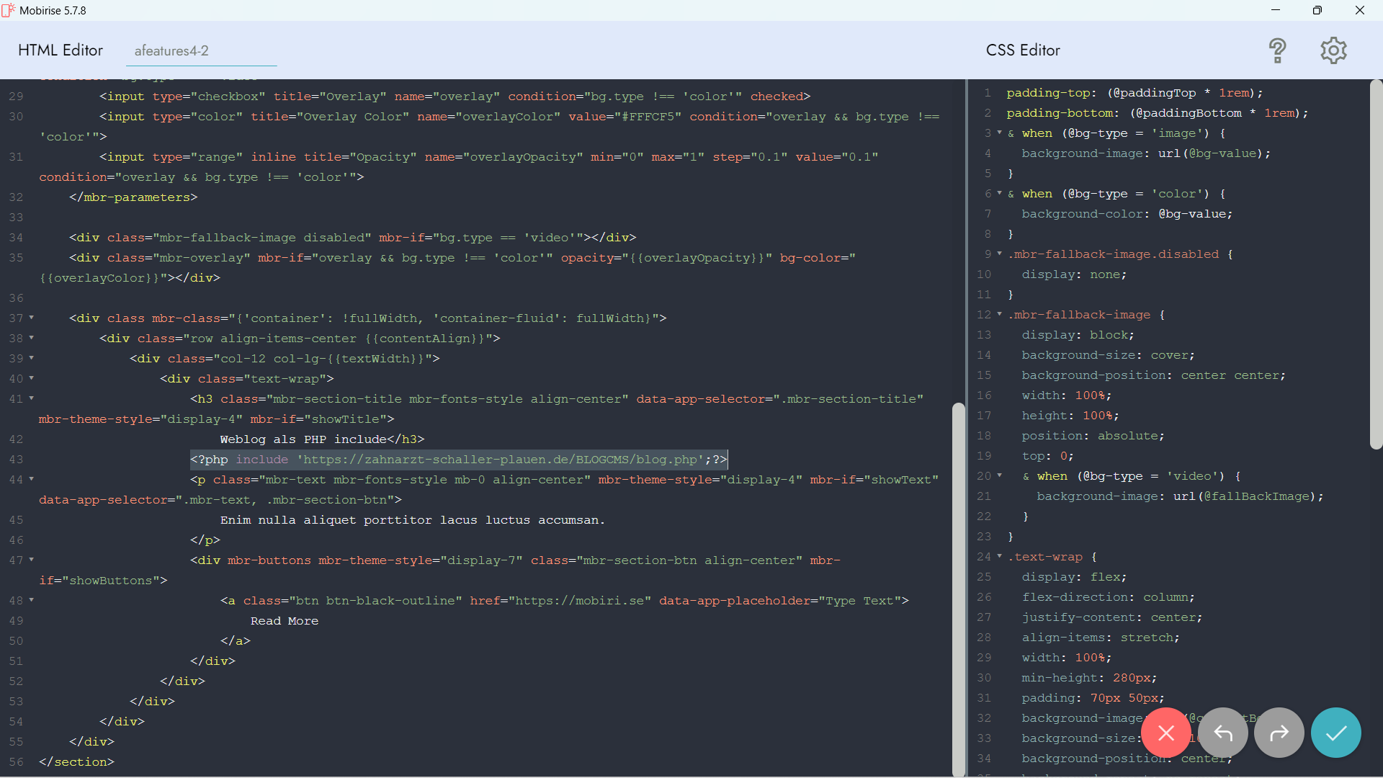Click the HTML Editor heading

pos(61,50)
